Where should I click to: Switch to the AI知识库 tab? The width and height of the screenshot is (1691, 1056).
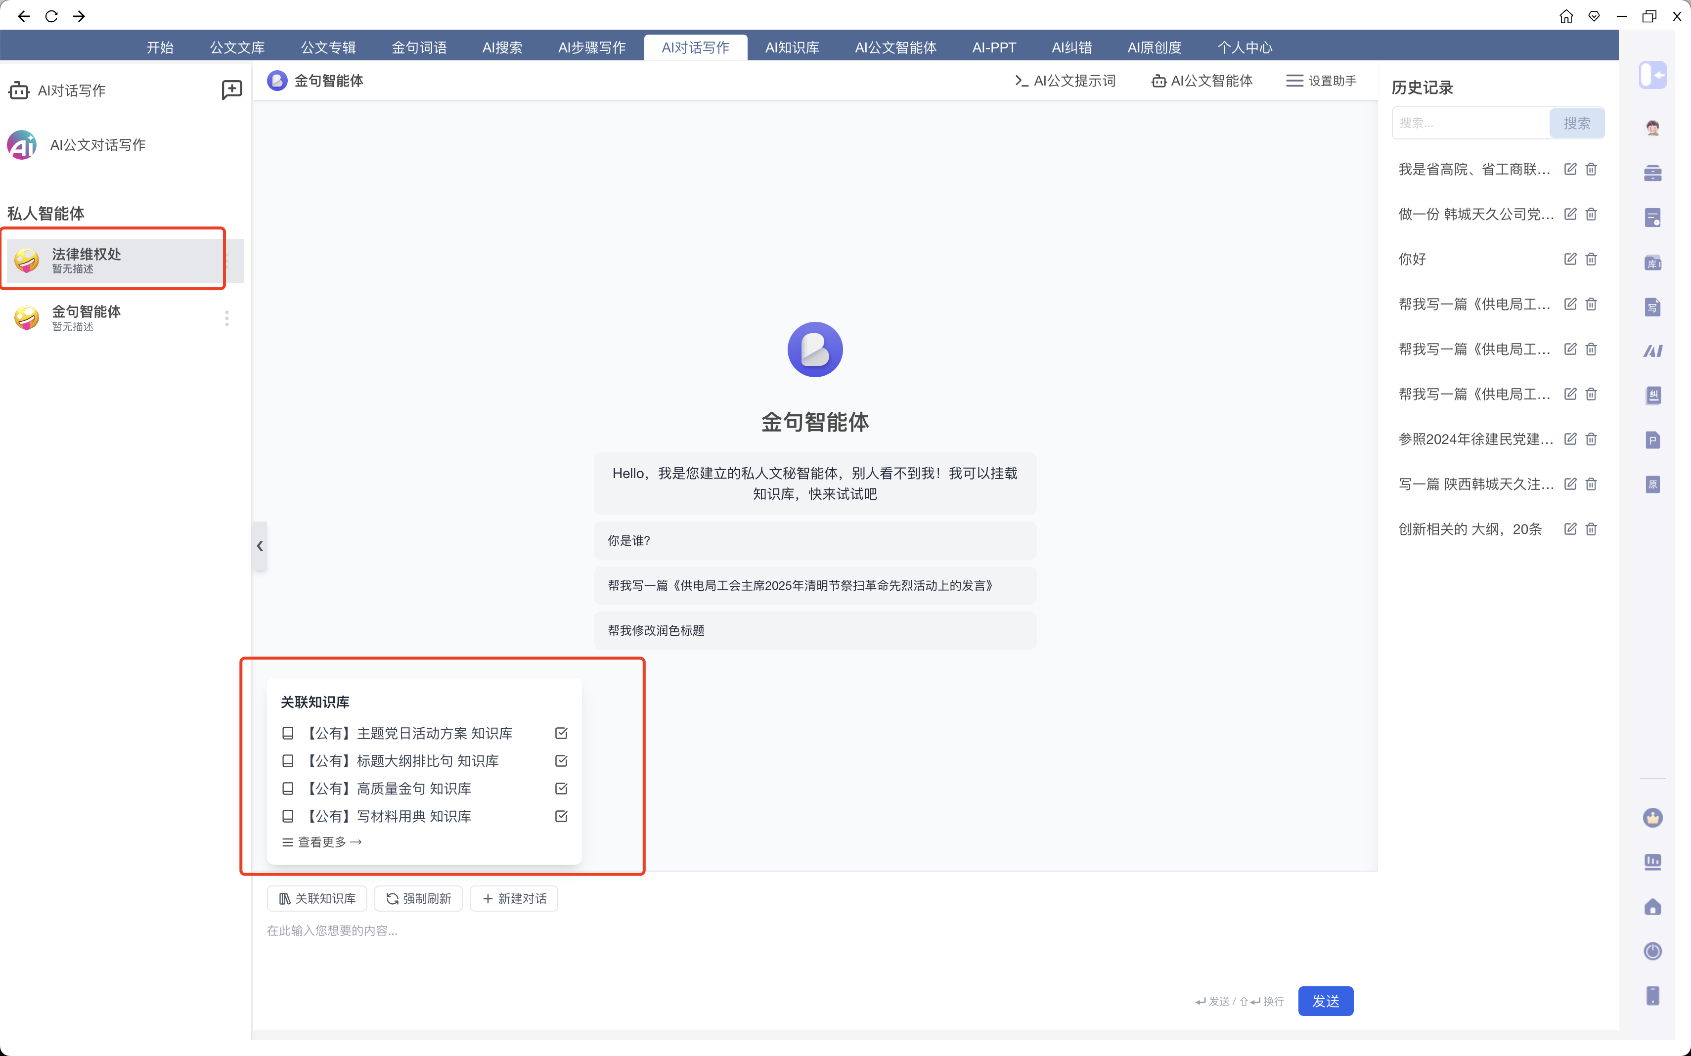(792, 47)
